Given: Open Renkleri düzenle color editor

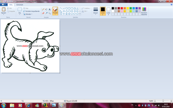Looking at the screenshot, I should pyautogui.click(x=144, y=11).
